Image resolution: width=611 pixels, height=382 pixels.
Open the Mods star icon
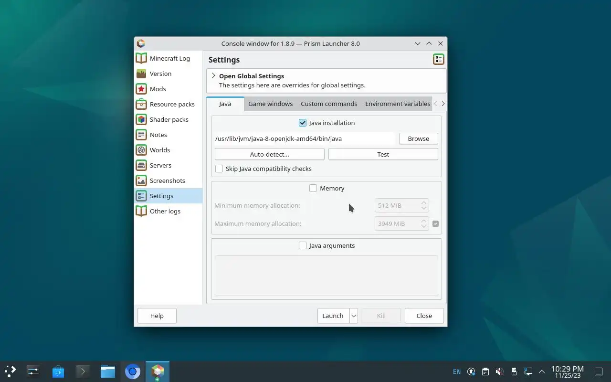tap(141, 89)
